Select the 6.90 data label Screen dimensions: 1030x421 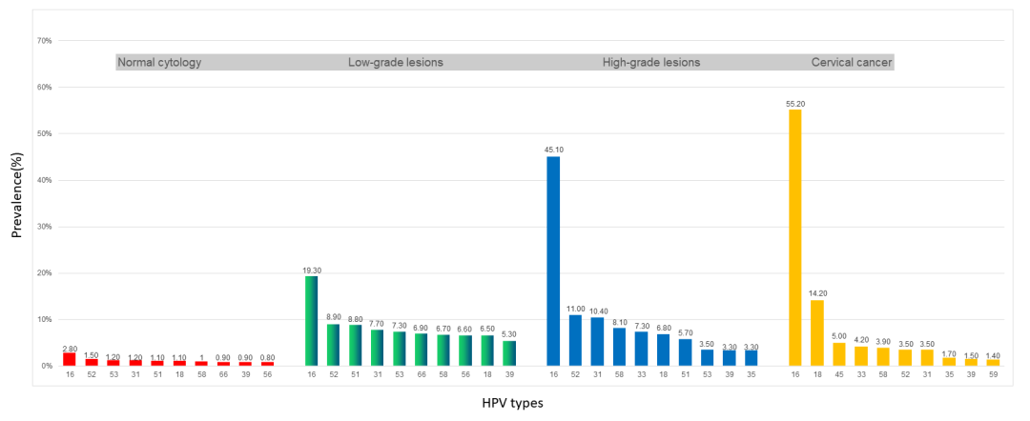pyautogui.click(x=422, y=328)
